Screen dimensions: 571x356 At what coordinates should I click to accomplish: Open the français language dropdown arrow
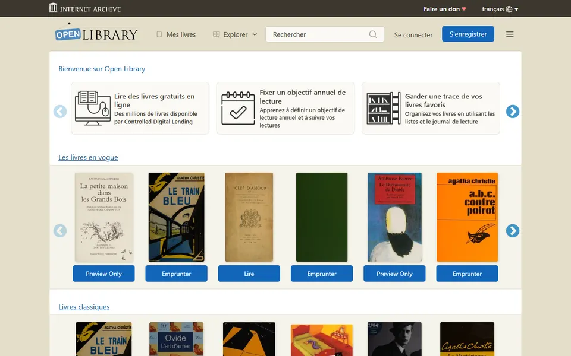tap(516, 9)
